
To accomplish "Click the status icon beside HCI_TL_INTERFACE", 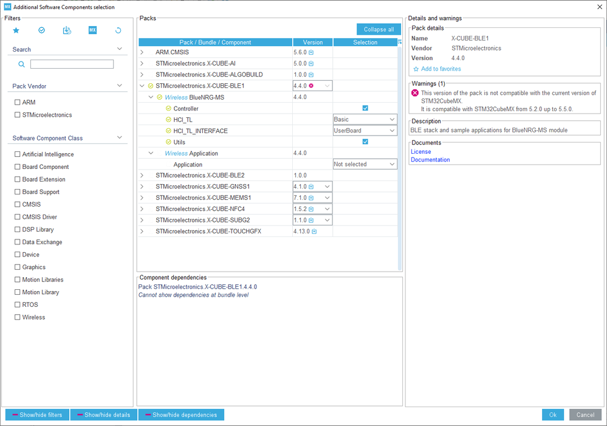I will point(168,131).
